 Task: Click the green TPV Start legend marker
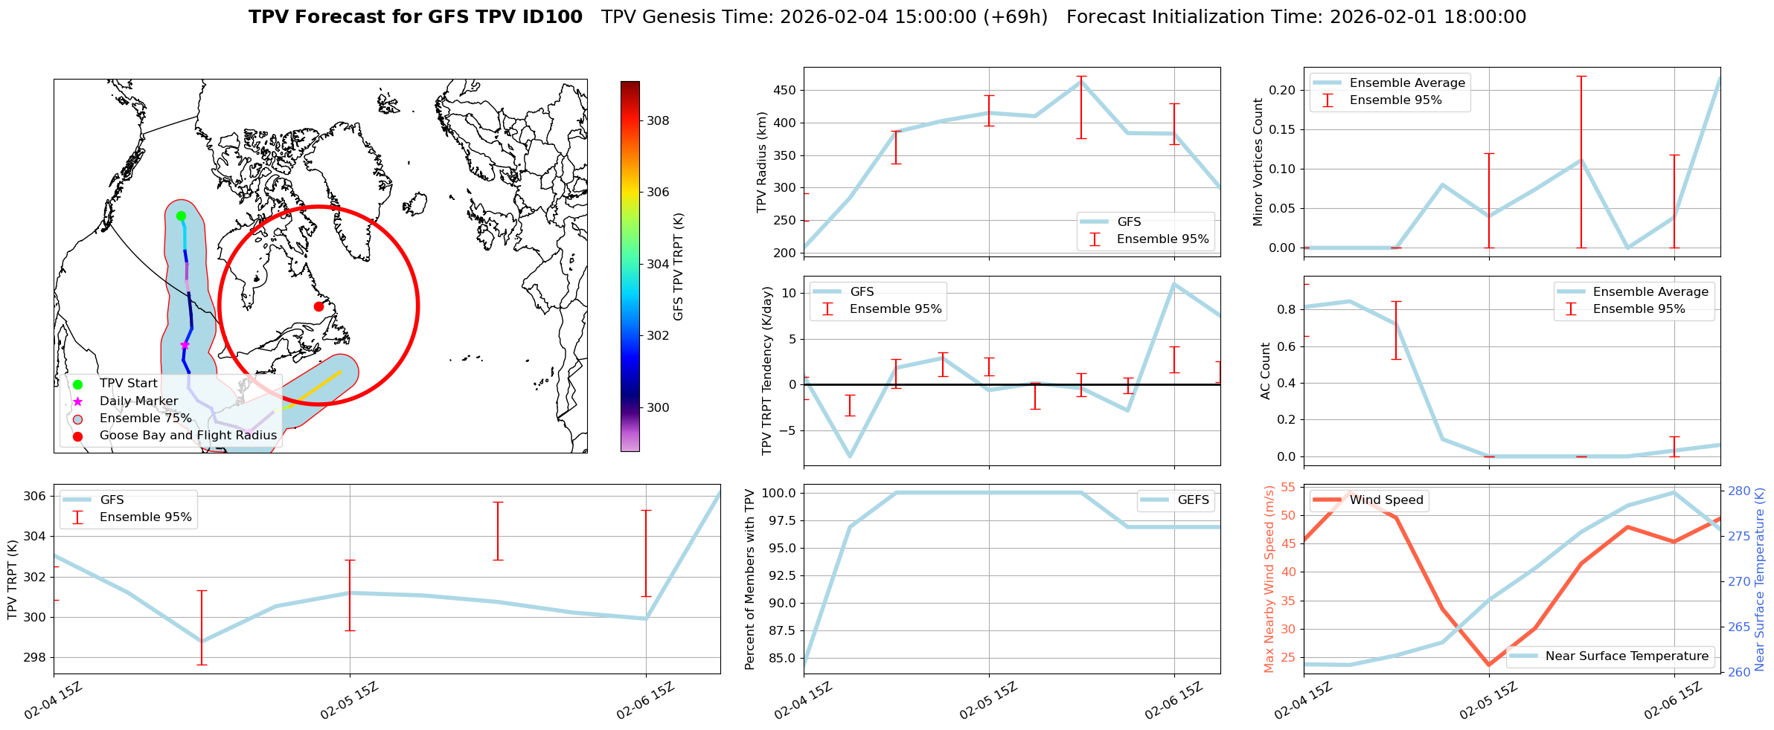(x=77, y=384)
